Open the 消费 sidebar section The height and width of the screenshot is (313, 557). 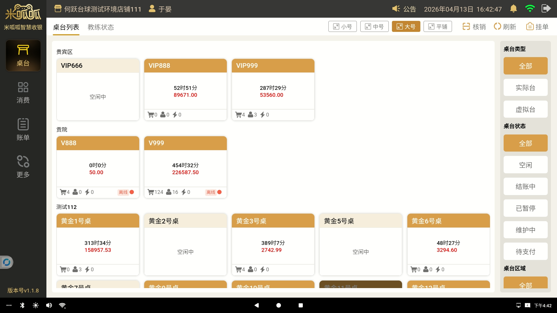click(23, 93)
